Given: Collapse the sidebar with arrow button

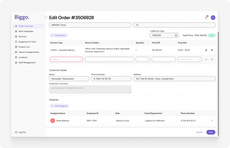Looking at the screenshot, I should pyautogui.click(x=46, y=18).
